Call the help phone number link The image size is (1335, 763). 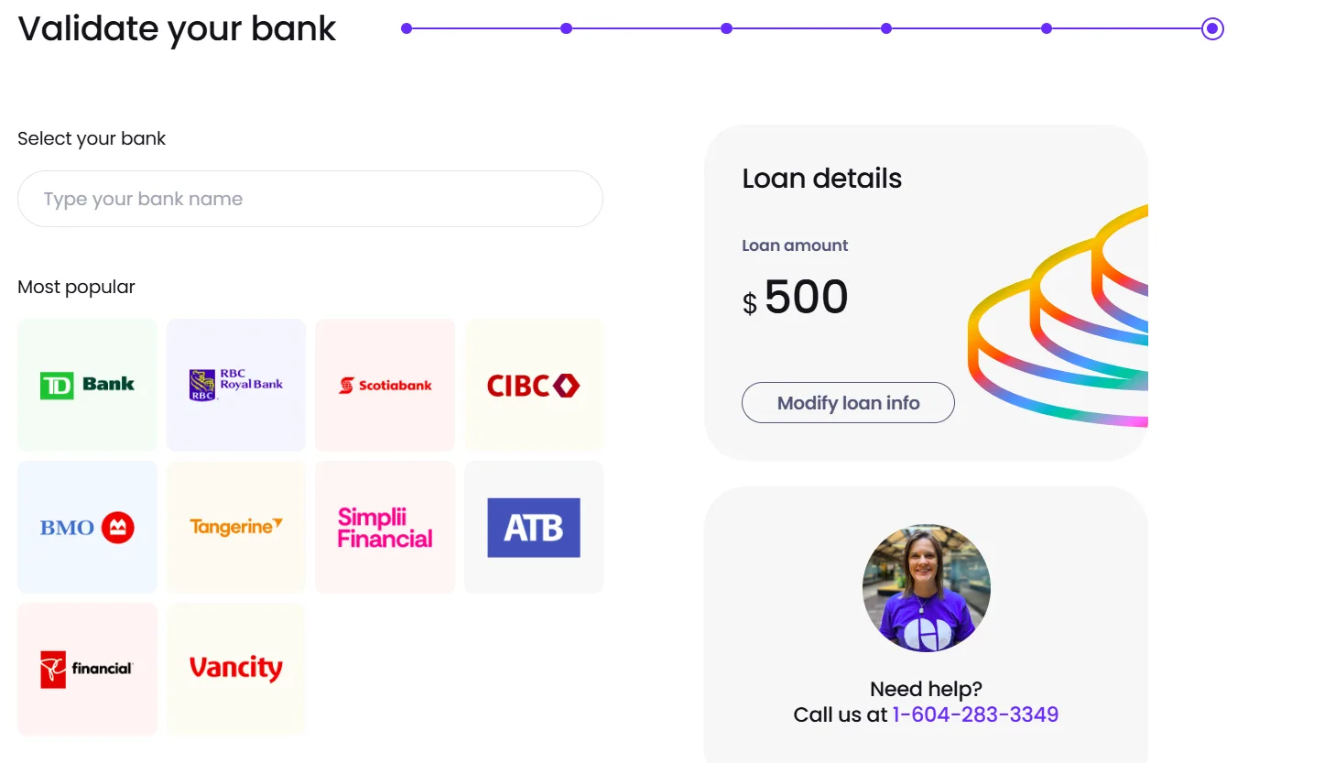975,714
